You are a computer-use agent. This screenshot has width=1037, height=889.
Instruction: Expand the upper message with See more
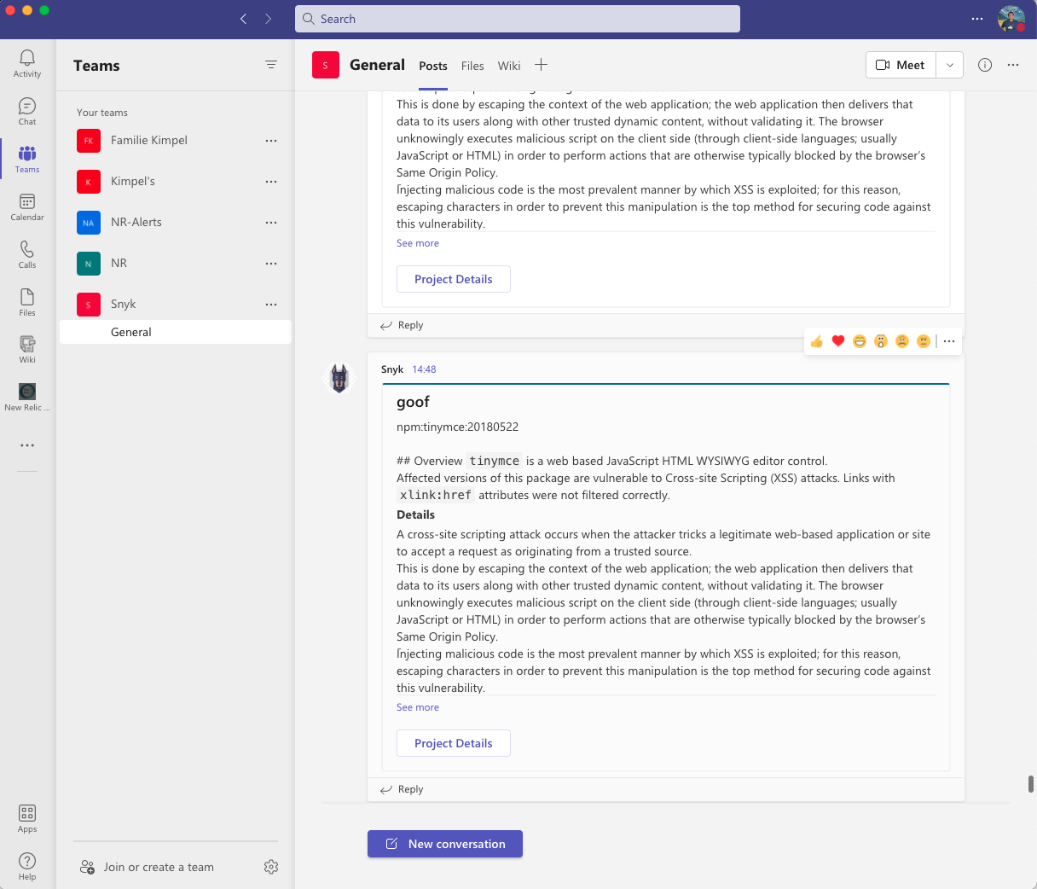pos(418,243)
